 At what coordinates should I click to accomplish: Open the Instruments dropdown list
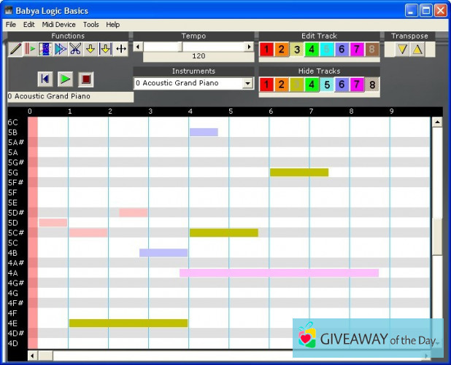(x=247, y=84)
